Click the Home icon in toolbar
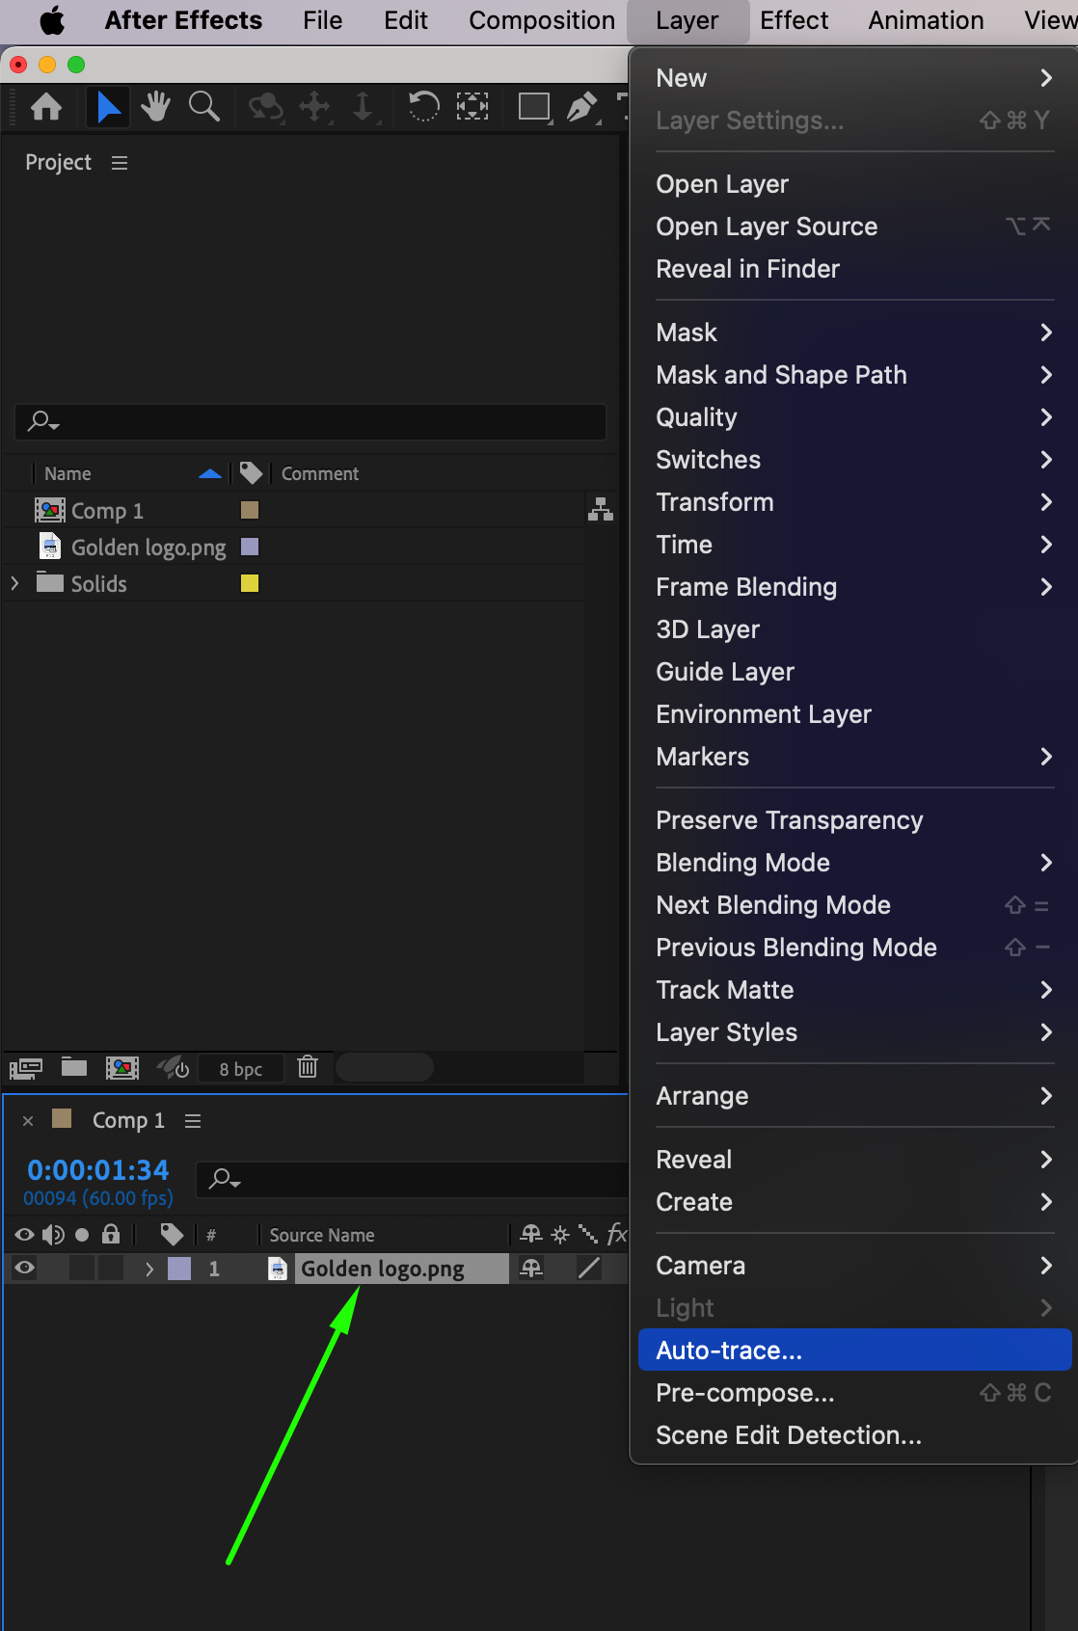This screenshot has width=1078, height=1631. pyautogui.click(x=46, y=106)
